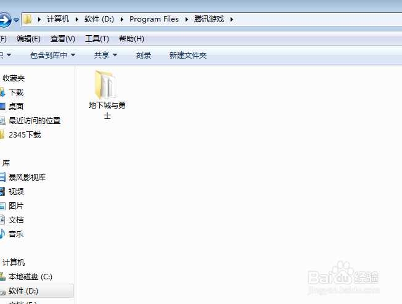
Task: Open 2345下载 in favorites
Action: pos(25,134)
